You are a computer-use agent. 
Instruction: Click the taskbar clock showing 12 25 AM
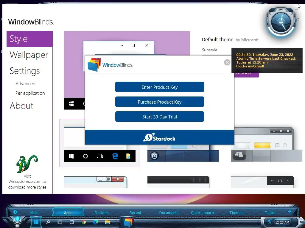pyautogui.click(x=282, y=222)
